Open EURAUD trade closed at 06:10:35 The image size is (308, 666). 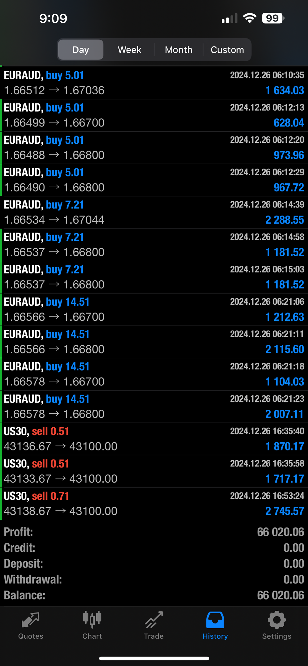click(154, 83)
